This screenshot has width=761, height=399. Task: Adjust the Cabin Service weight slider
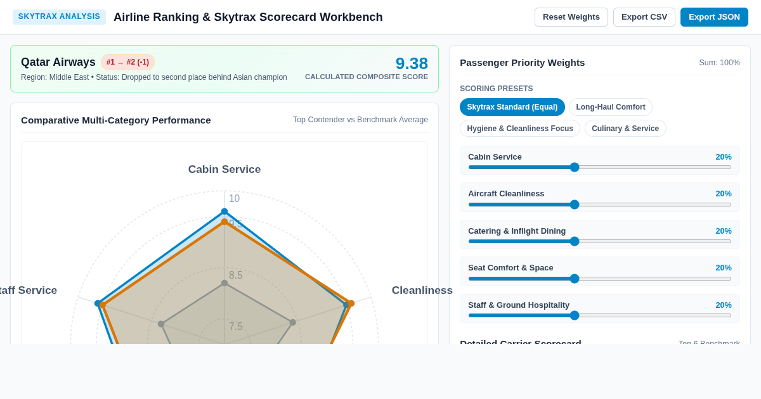(x=600, y=167)
